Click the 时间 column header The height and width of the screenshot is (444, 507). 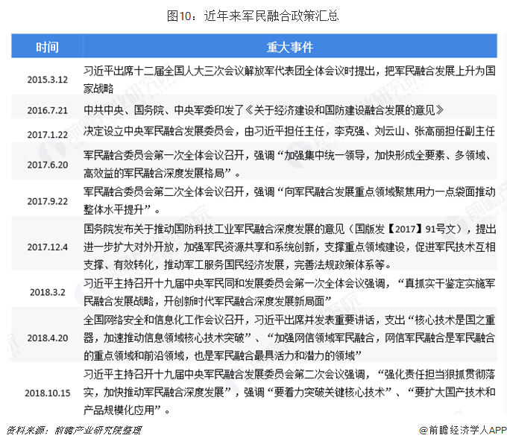47,48
